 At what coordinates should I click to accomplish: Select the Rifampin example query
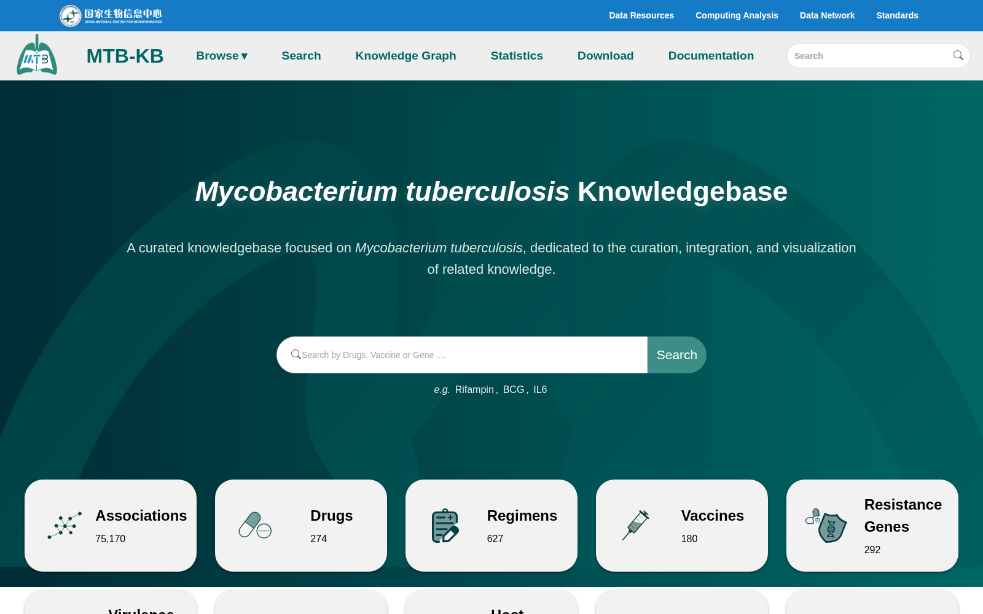tap(474, 389)
